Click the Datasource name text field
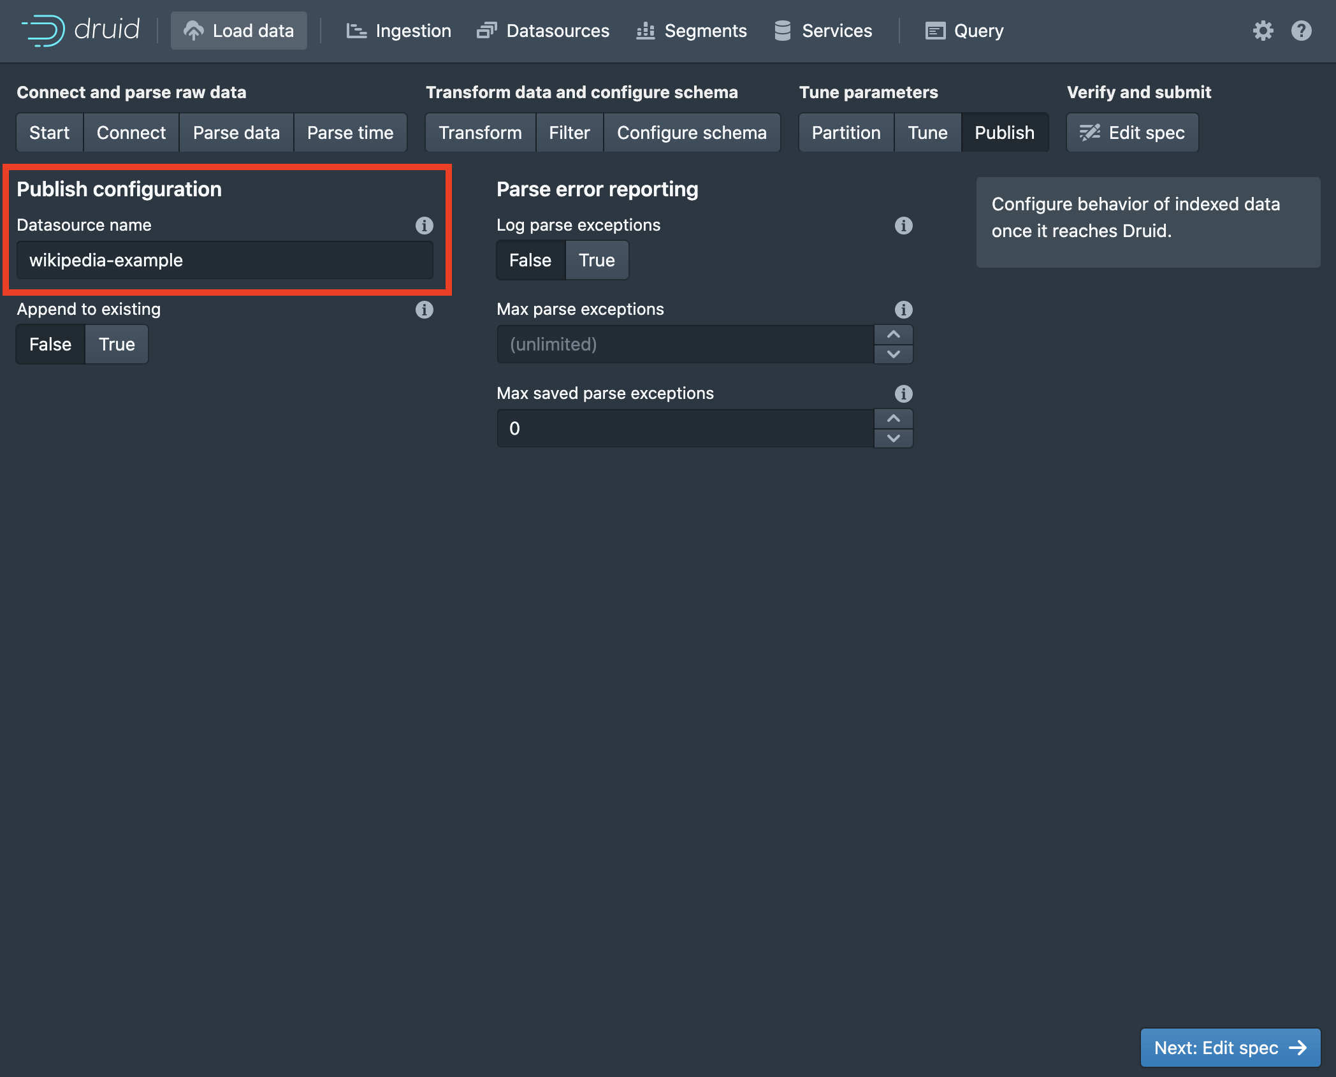The height and width of the screenshot is (1077, 1336). pyautogui.click(x=224, y=260)
